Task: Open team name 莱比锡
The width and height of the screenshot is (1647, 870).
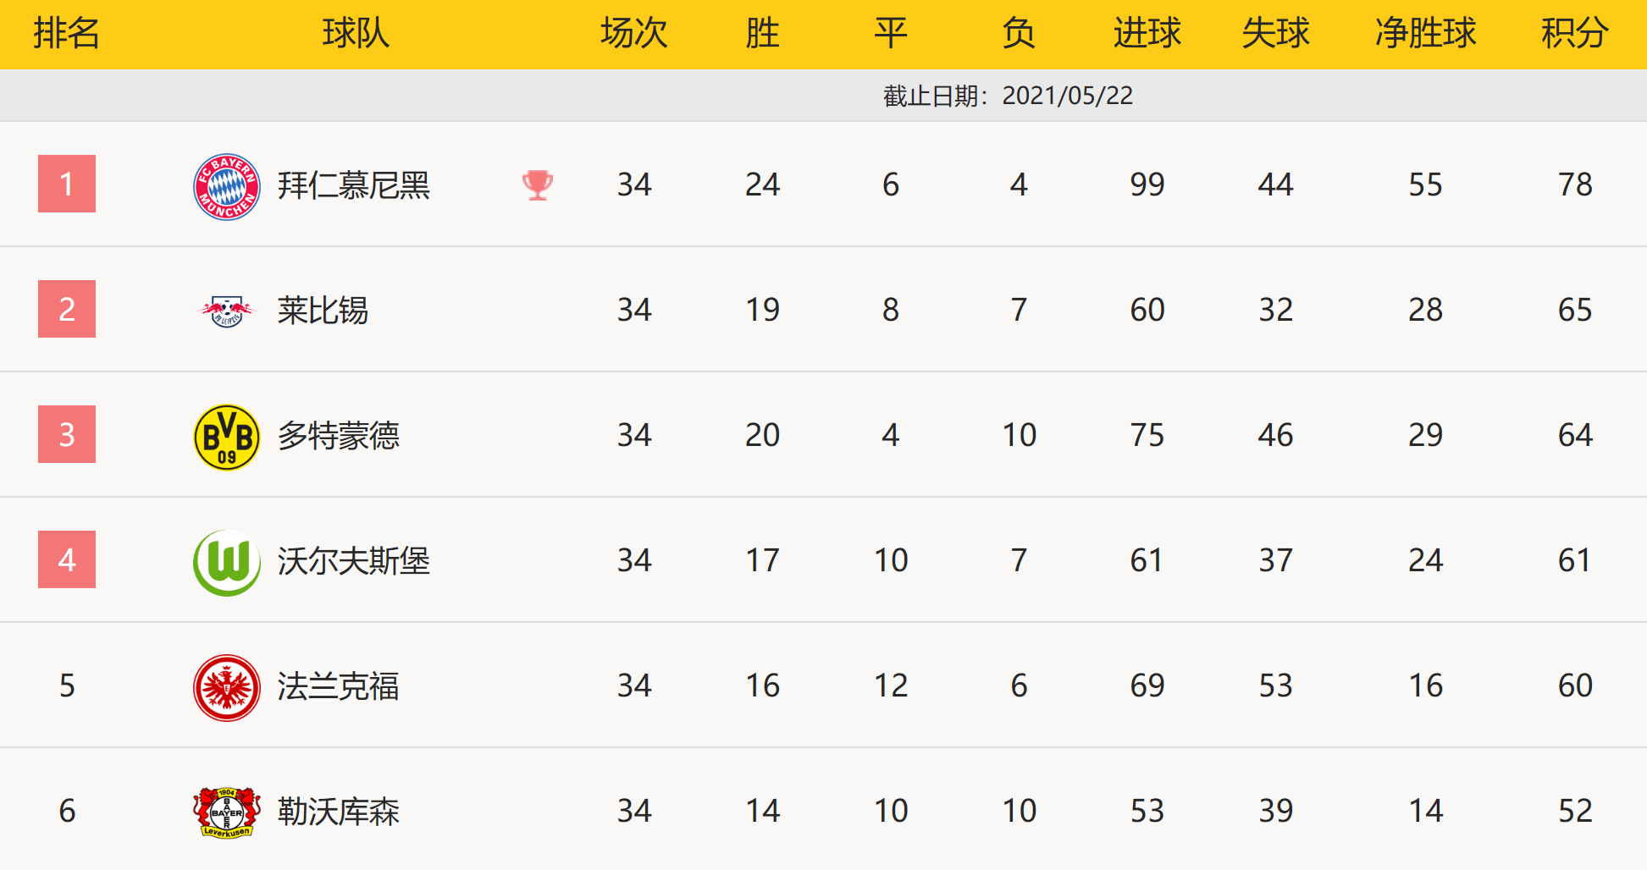Action: 323,311
